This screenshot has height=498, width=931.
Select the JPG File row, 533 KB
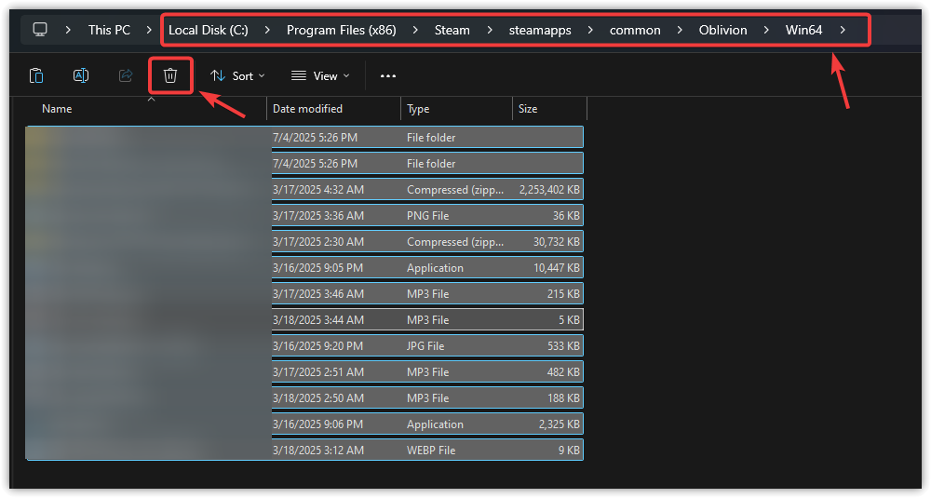(x=304, y=346)
